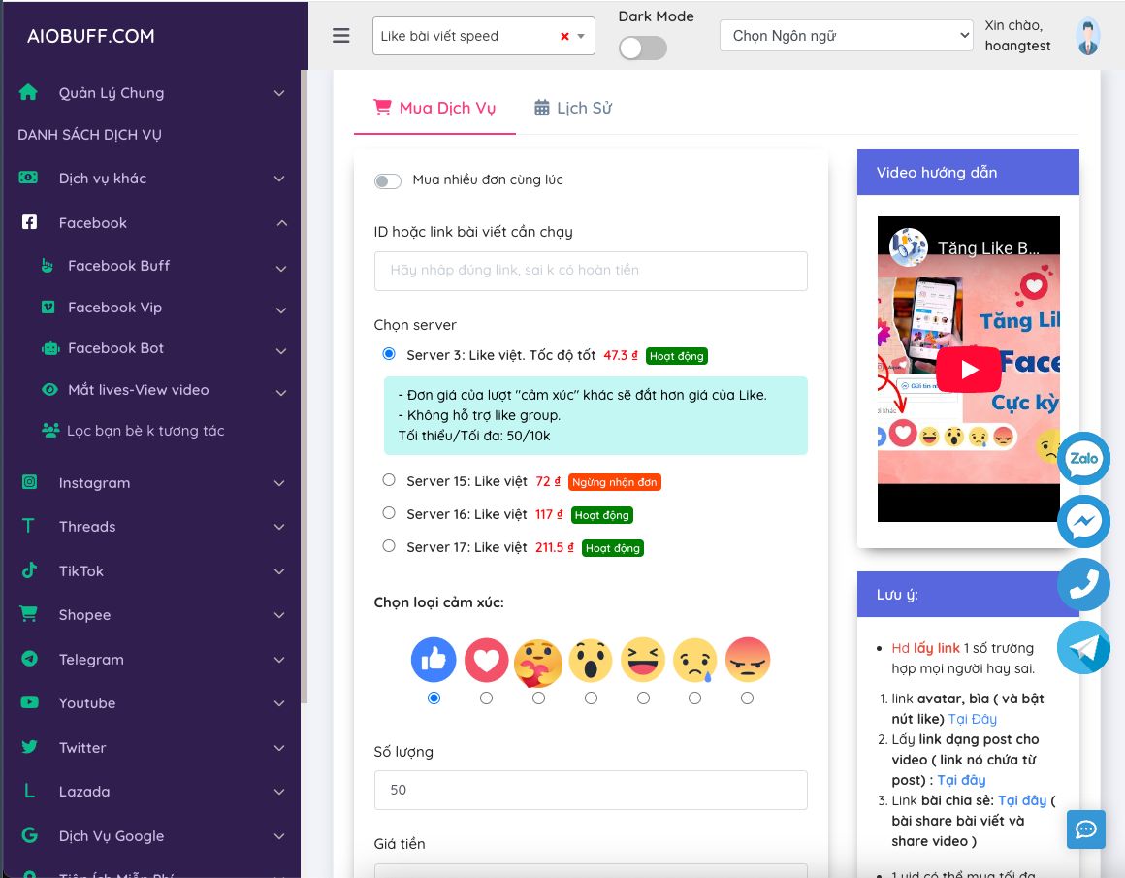Click the AIOBUFF.COM logo link

[x=91, y=36]
